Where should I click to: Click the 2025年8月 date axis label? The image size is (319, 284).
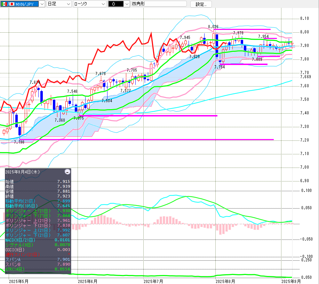(225, 281)
